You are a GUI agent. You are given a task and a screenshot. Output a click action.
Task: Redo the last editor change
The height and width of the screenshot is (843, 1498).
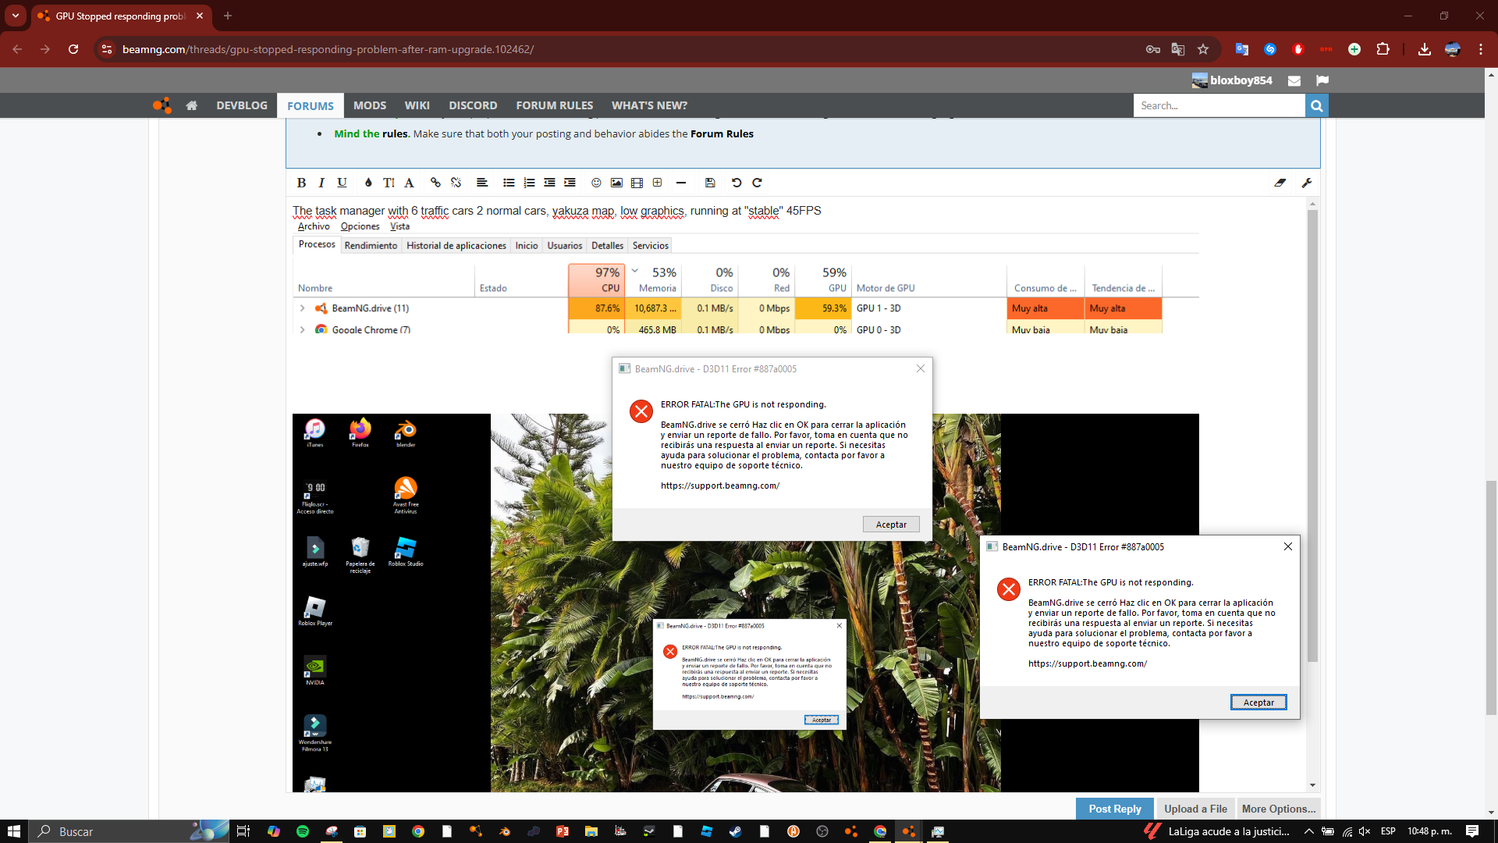(757, 183)
